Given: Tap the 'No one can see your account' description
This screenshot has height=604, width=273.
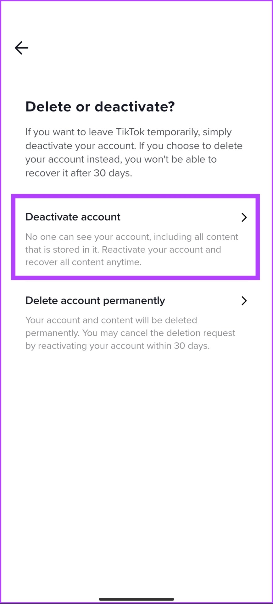Looking at the screenshot, I should point(132,249).
